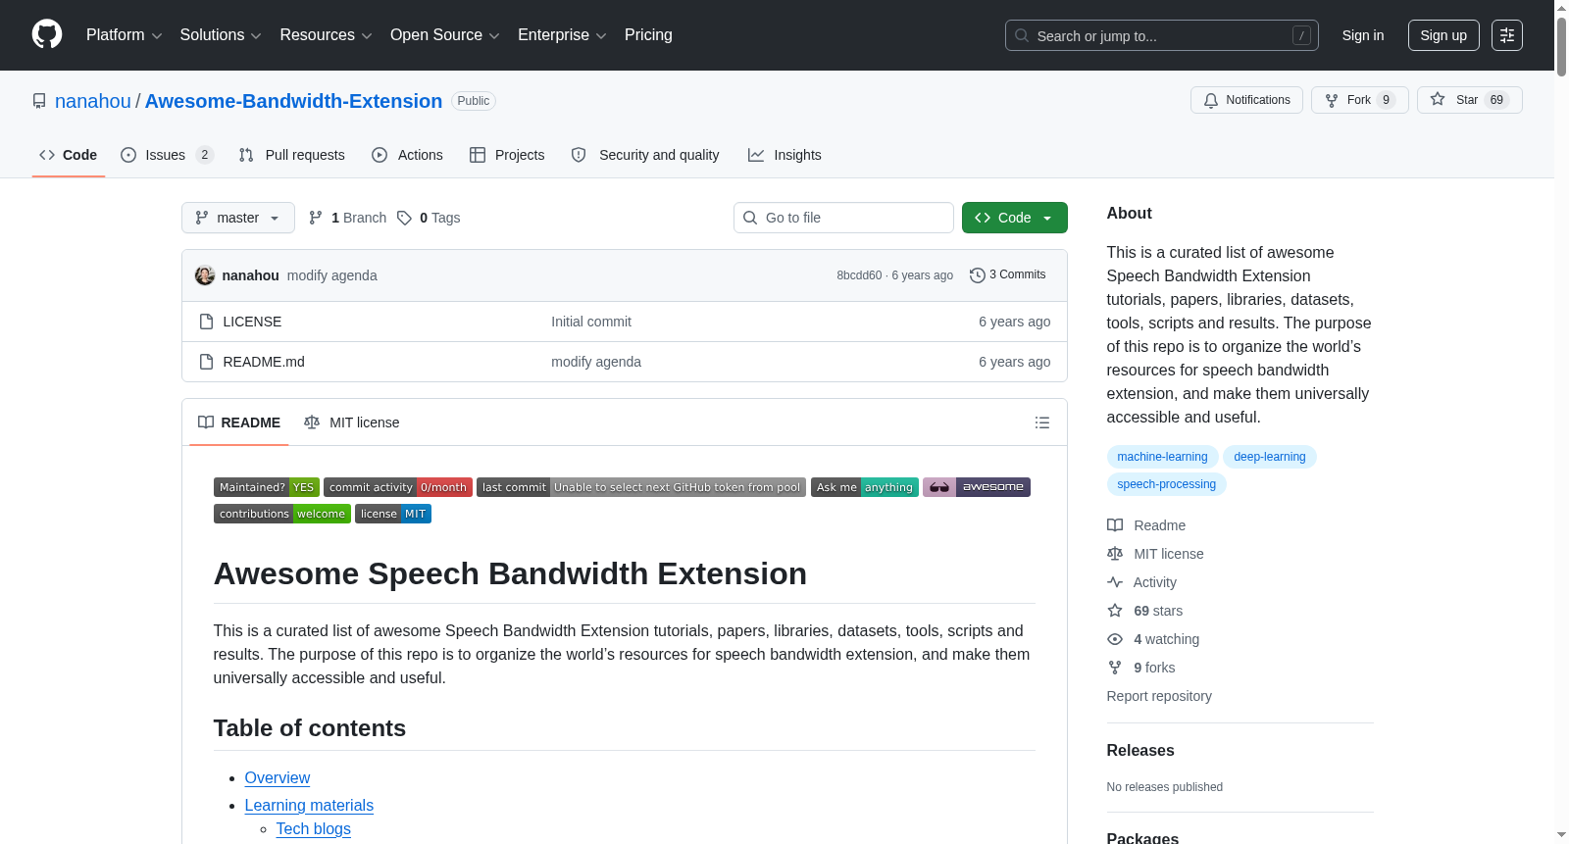Open the Learning materials link

(309, 805)
